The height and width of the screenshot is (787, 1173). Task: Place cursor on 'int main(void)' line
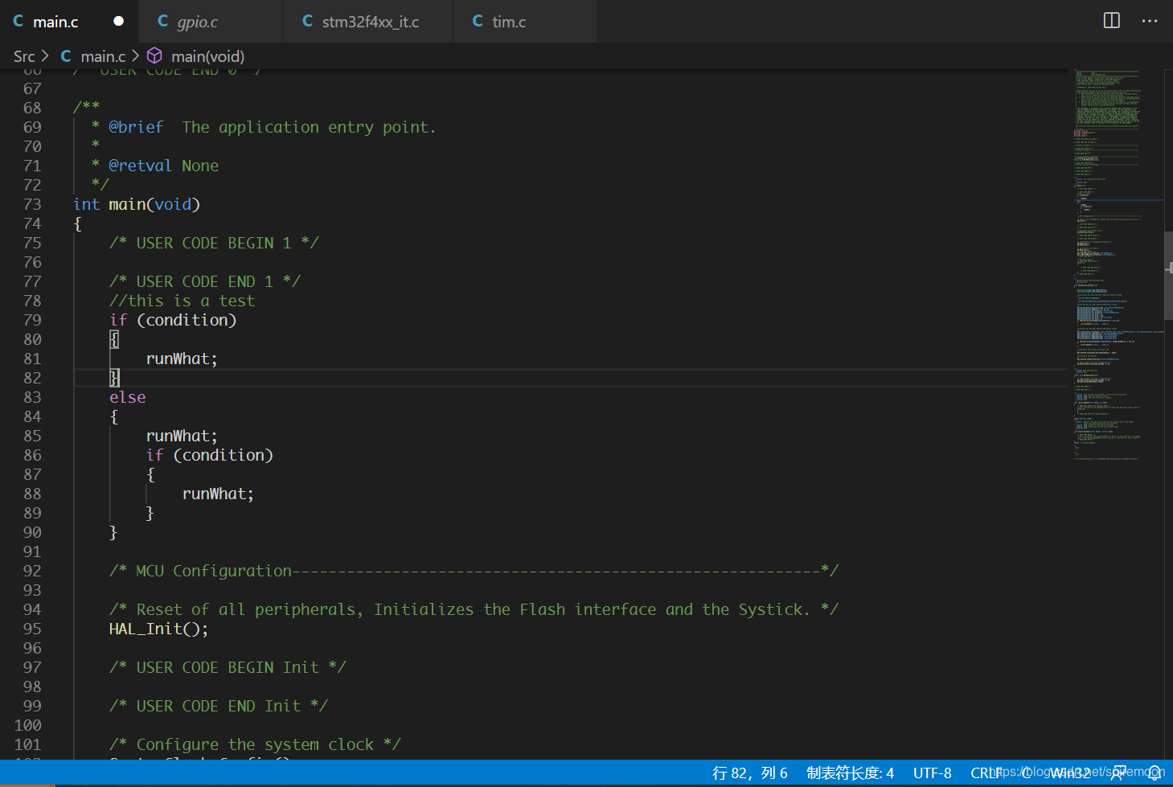click(x=136, y=204)
